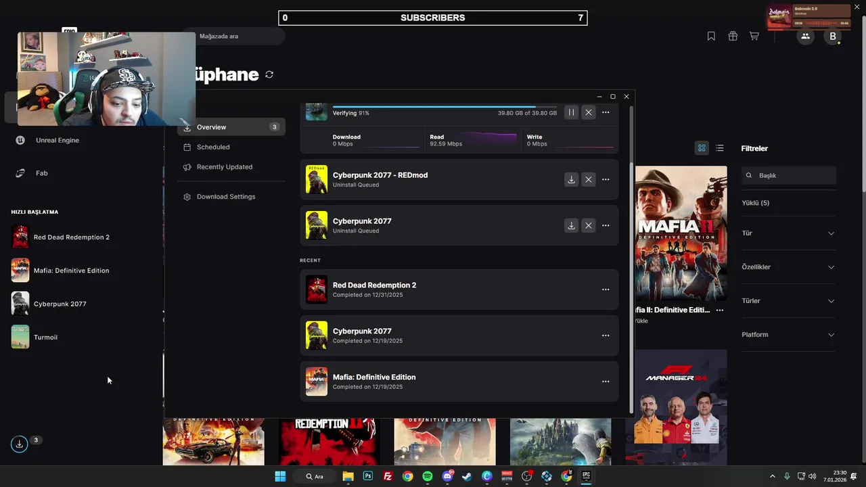This screenshot has width=866, height=487.
Task: Click the Başlık filter search field
Action: coord(789,175)
